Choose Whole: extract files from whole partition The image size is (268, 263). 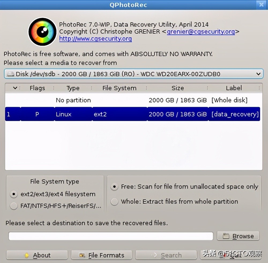point(114,202)
